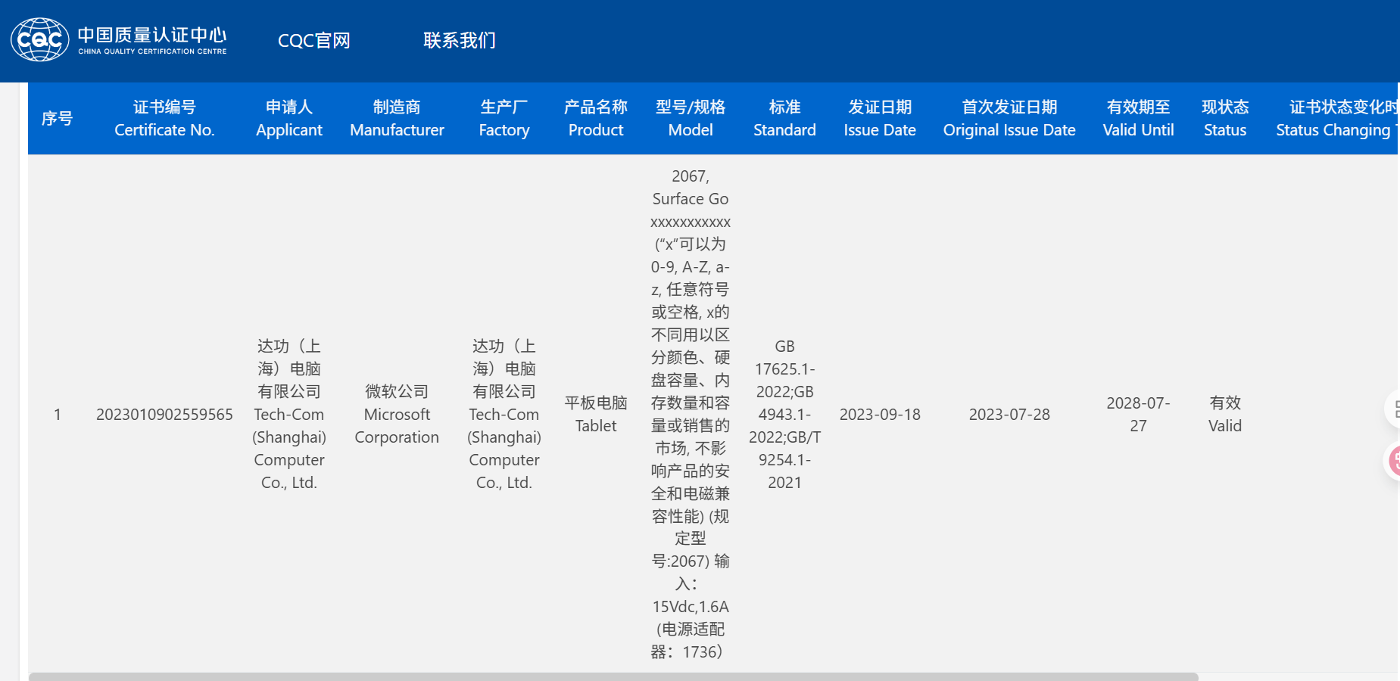Click certificate number 2023010902559565
This screenshot has width=1400, height=681.
pyautogui.click(x=164, y=415)
